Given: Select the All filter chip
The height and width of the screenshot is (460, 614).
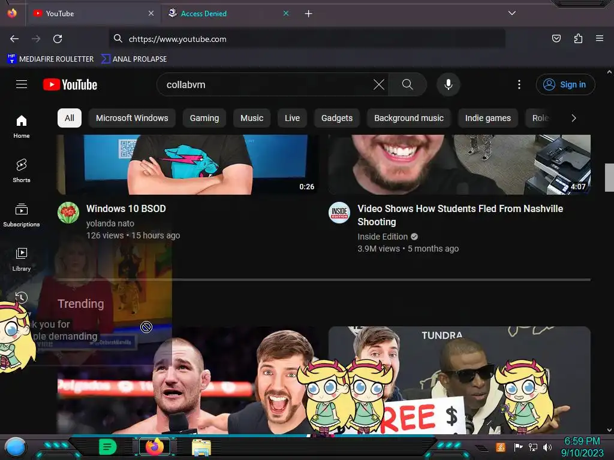Looking at the screenshot, I should pos(70,118).
